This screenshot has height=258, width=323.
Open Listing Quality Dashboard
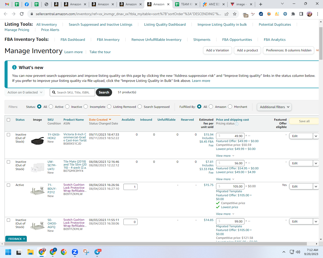(x=165, y=24)
